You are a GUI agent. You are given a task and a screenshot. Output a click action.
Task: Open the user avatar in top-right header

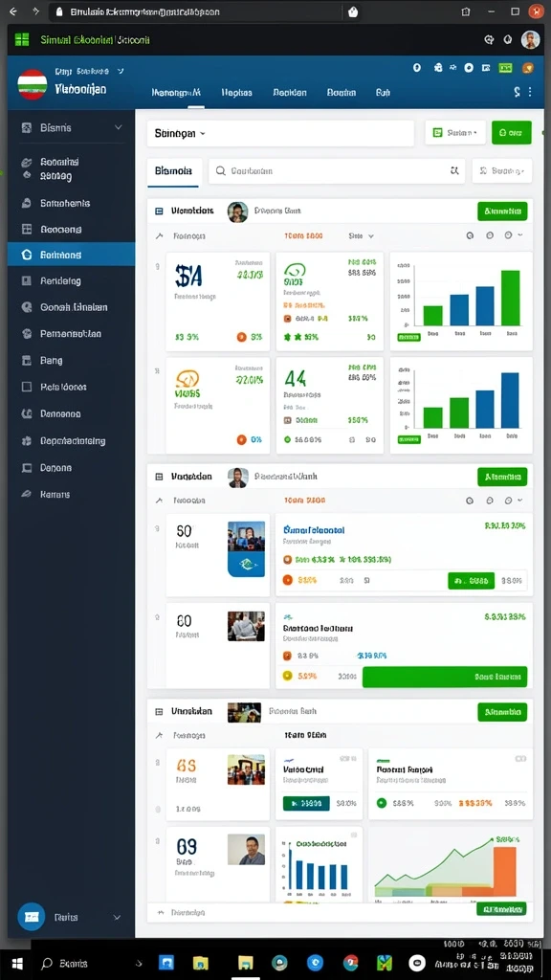point(530,39)
